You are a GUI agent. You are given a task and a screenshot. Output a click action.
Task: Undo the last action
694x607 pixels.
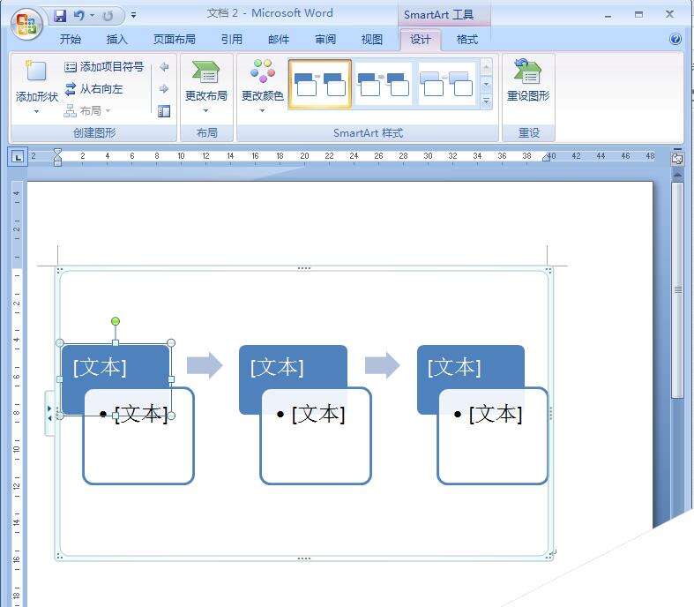pyautogui.click(x=78, y=16)
